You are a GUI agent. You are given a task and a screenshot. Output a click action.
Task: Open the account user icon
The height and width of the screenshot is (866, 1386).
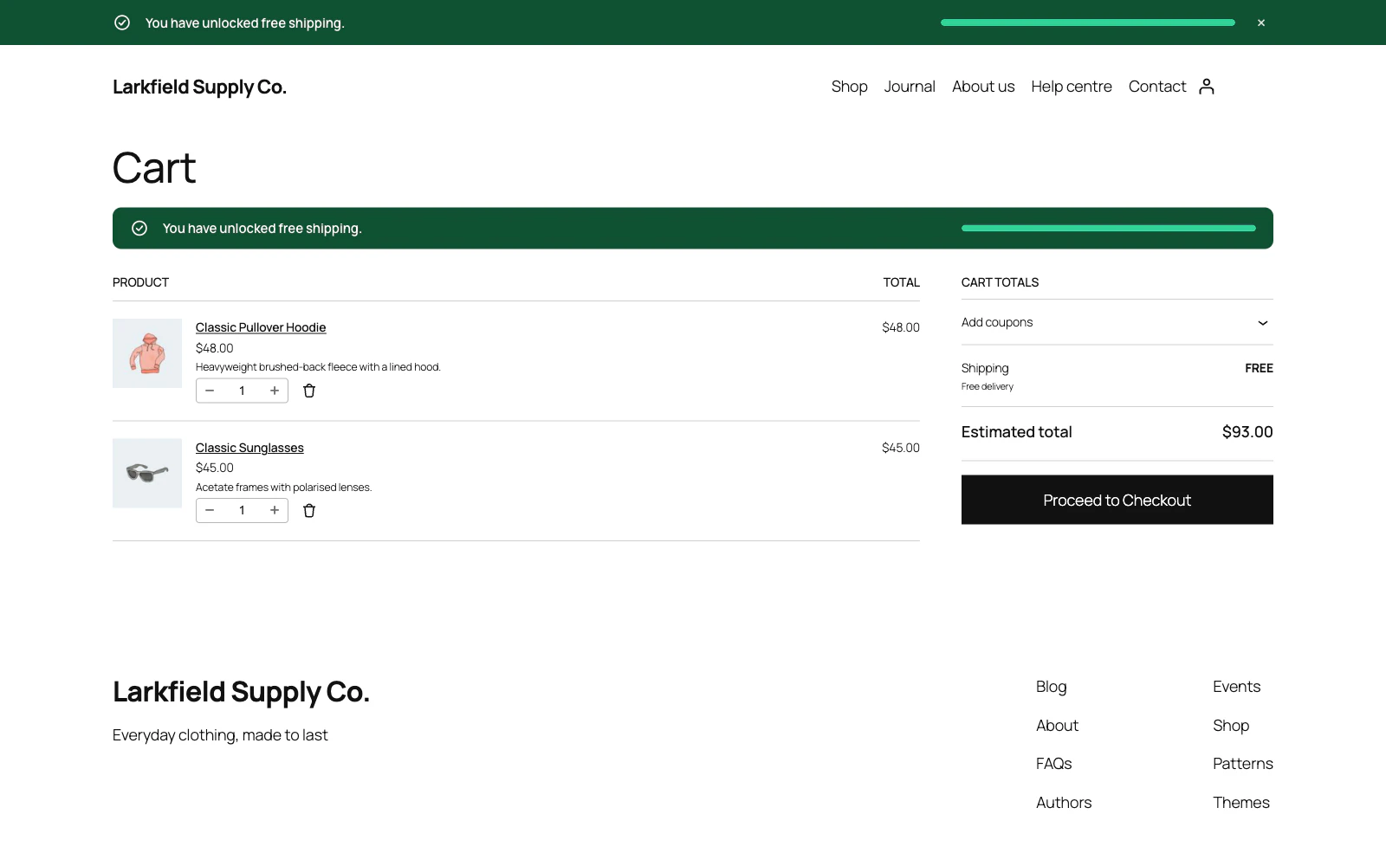1207,87
